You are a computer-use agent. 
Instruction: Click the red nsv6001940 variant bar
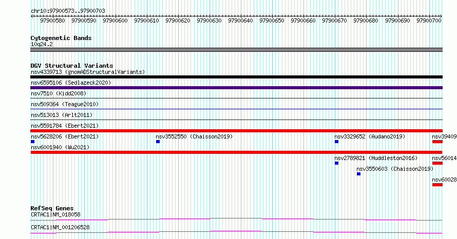pos(236,152)
